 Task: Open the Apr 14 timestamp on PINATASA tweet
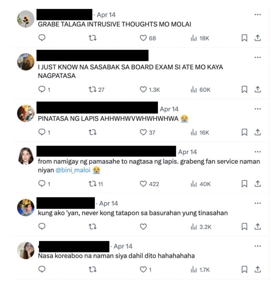pos(169,109)
